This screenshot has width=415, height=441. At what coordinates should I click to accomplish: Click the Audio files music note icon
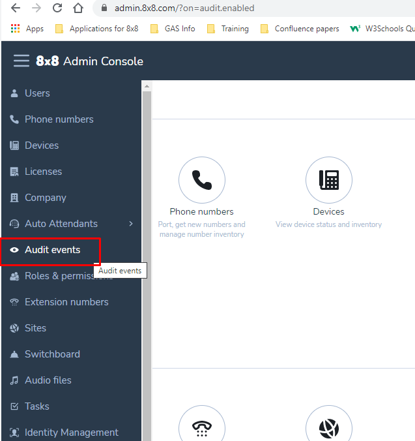click(14, 380)
